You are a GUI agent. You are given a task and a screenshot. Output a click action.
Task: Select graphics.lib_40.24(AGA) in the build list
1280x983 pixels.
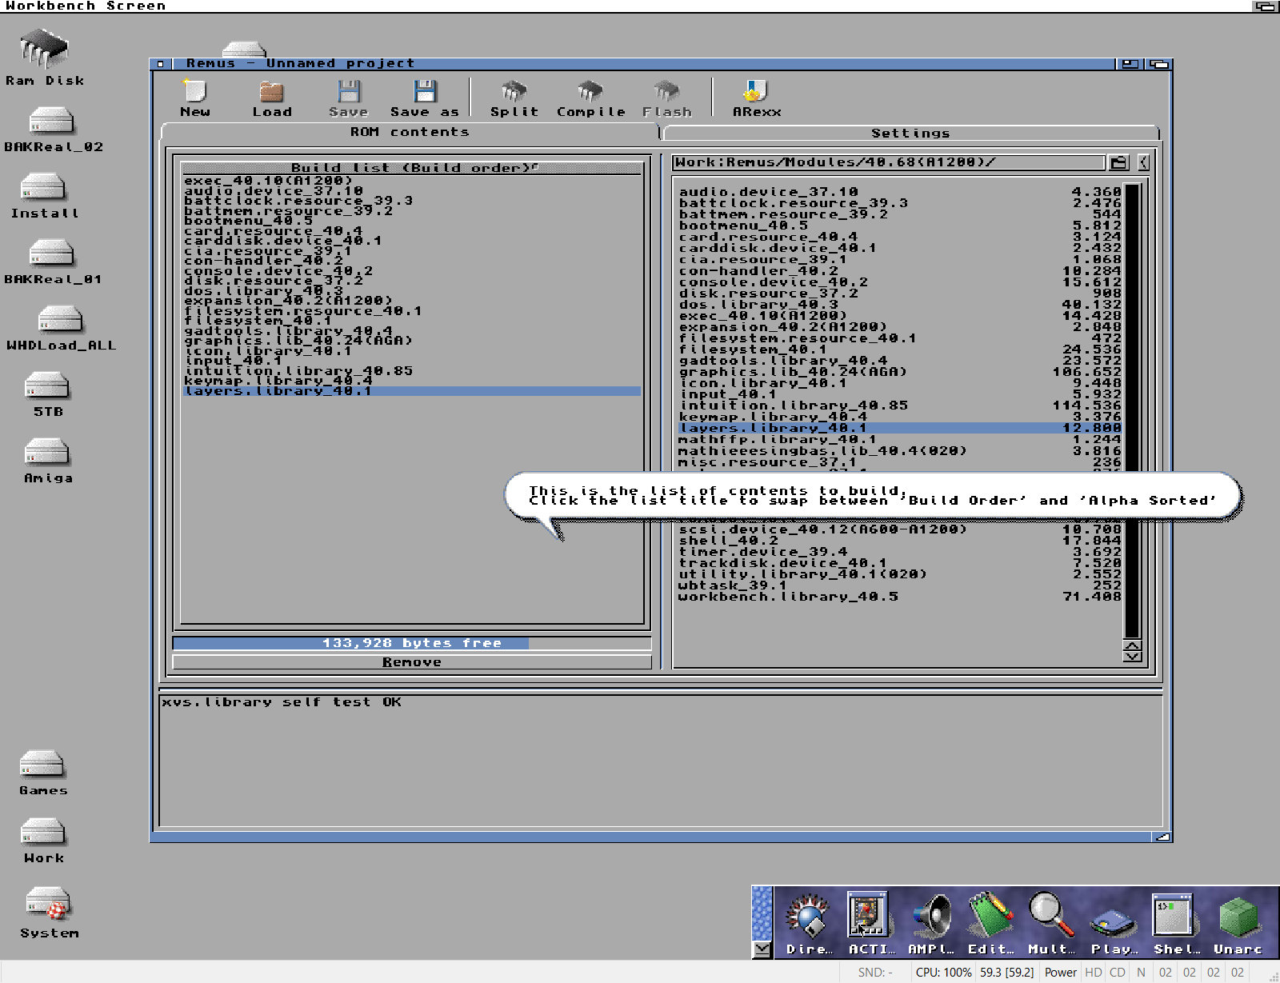412,341
